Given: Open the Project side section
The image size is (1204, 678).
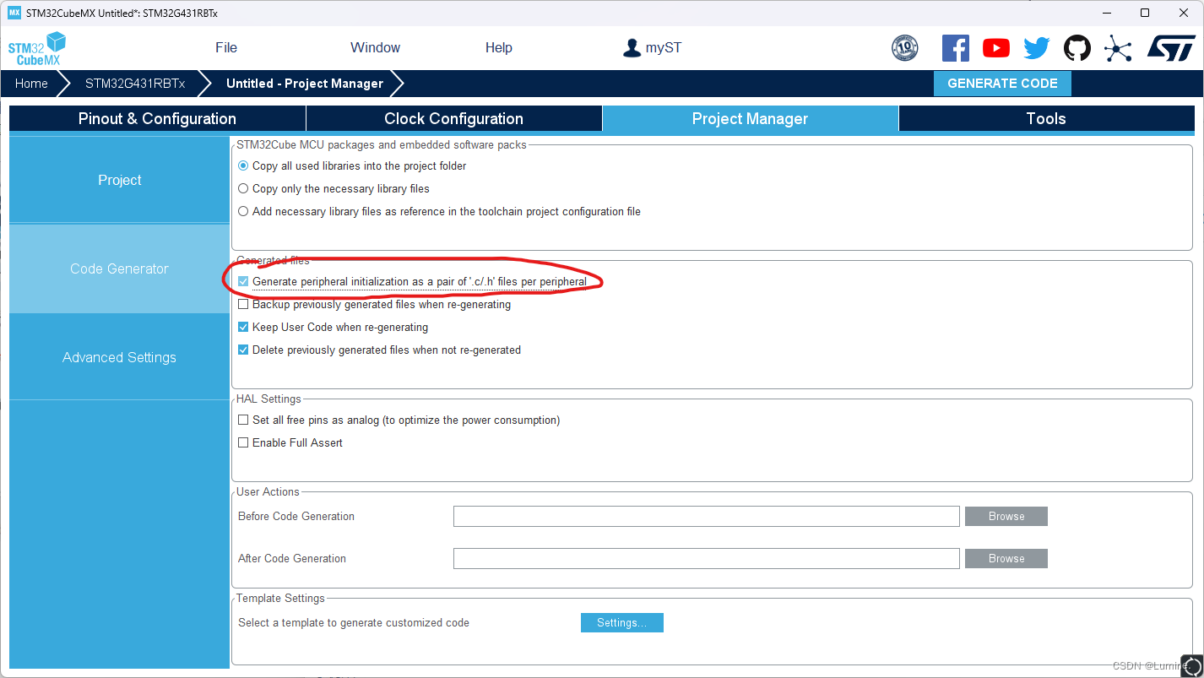Looking at the screenshot, I should (119, 180).
